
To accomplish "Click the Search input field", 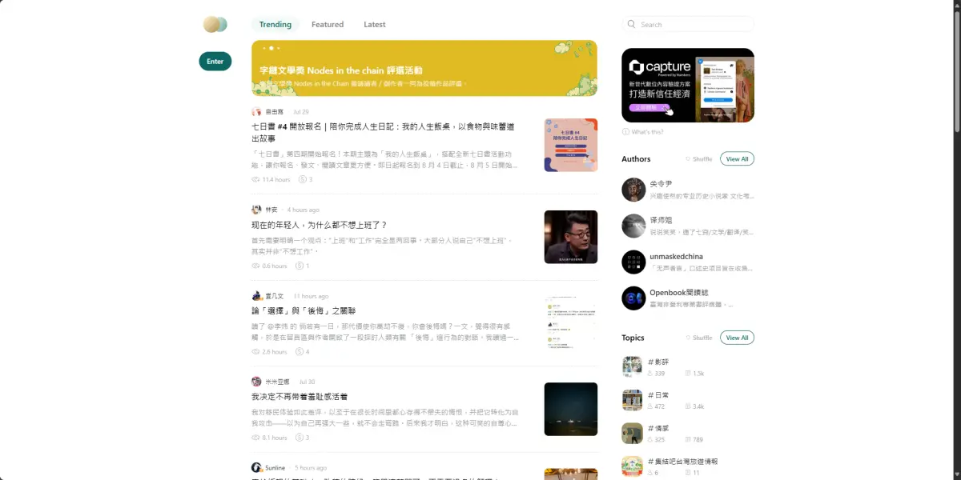I will pyautogui.click(x=688, y=25).
